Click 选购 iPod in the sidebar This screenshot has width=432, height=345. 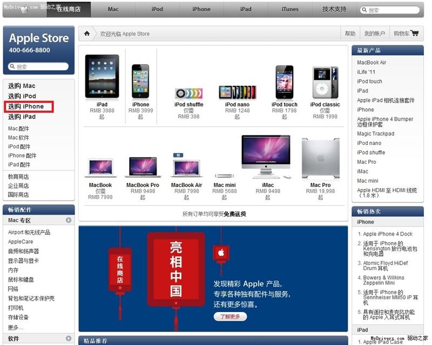(x=22, y=96)
